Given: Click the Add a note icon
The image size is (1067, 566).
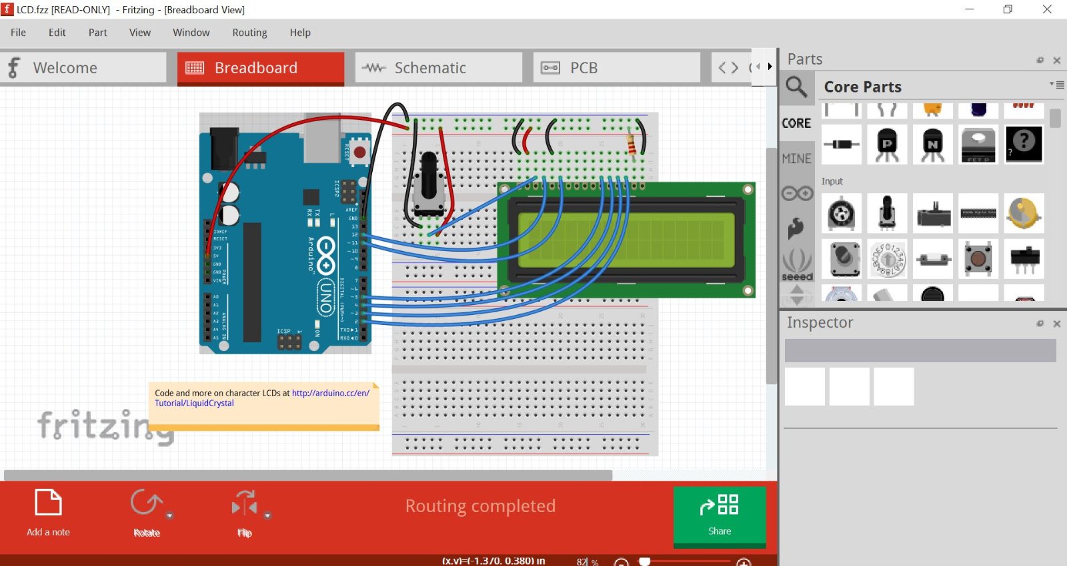Looking at the screenshot, I should coord(48,503).
